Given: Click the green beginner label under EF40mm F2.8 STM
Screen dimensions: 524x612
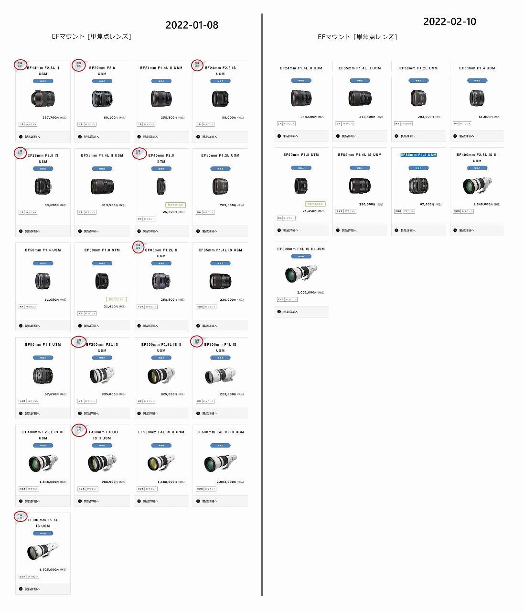Looking at the screenshot, I should 176,205.
